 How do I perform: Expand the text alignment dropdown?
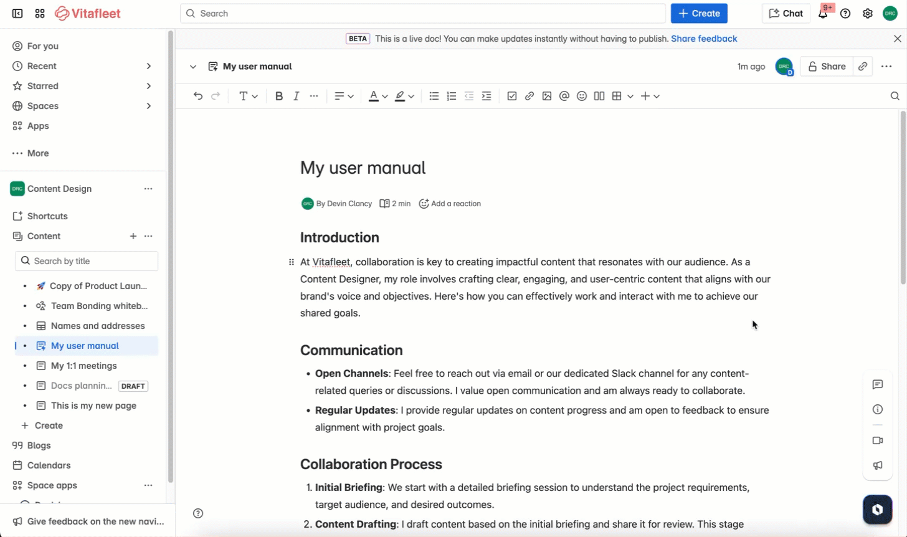click(x=344, y=96)
